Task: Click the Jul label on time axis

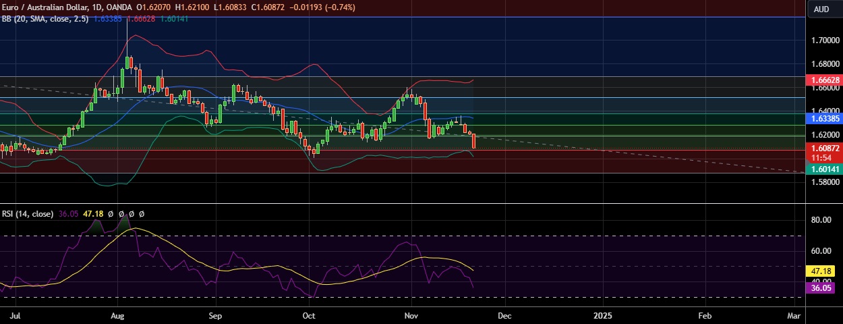Action: coord(13,315)
